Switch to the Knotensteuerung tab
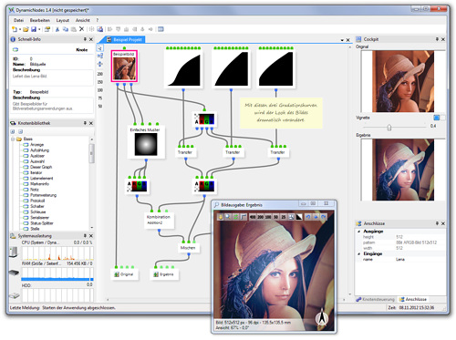The image size is (456, 340). tap(376, 299)
